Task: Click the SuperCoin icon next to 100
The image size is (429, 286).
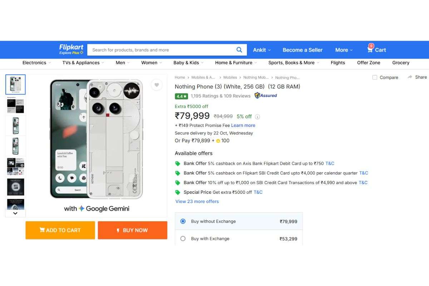Action: click(217, 140)
